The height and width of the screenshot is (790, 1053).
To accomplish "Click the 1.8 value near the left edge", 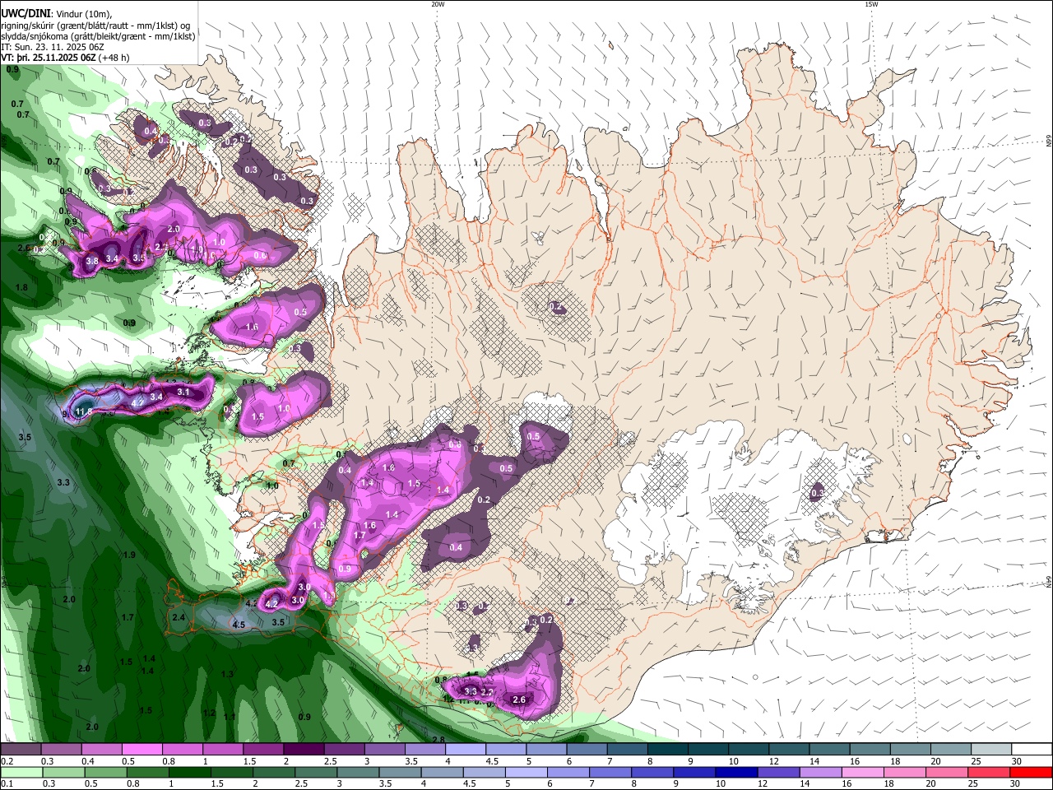I will click(21, 287).
